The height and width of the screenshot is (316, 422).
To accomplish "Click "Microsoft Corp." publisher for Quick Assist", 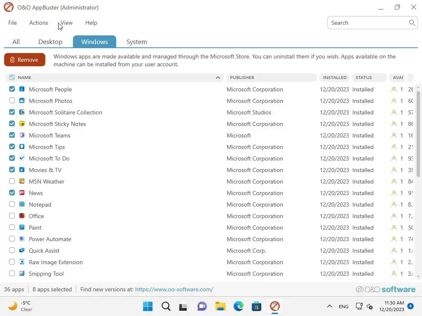I will 246,251.
